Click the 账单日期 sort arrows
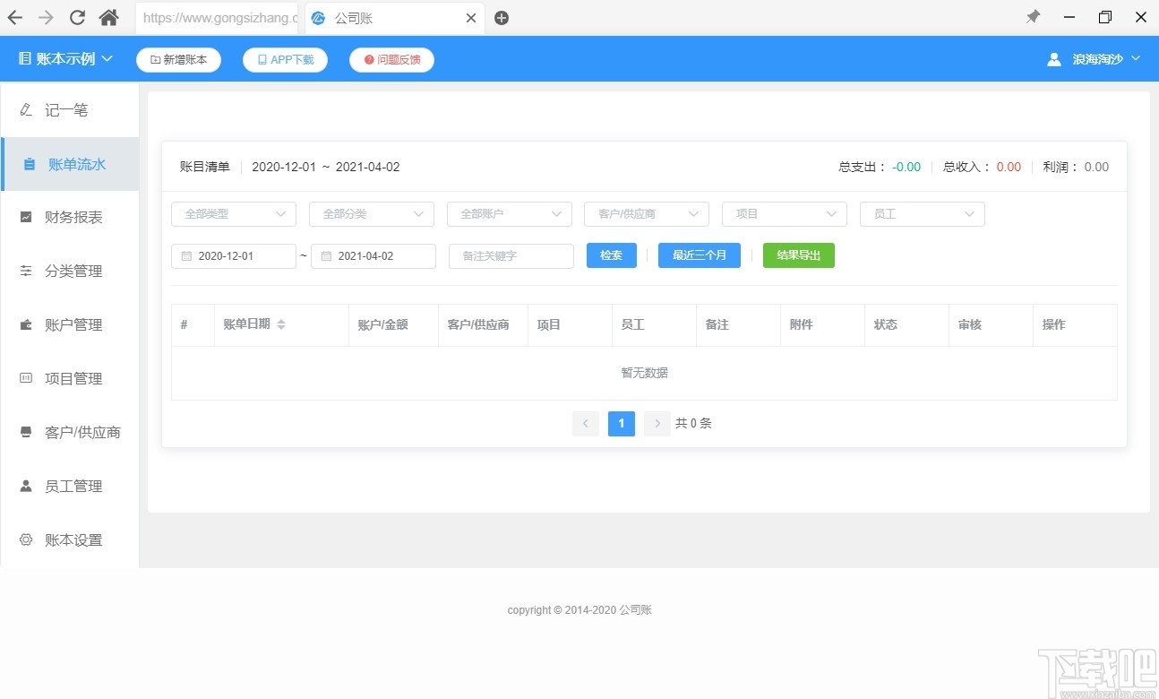The image size is (1159, 699). click(281, 324)
